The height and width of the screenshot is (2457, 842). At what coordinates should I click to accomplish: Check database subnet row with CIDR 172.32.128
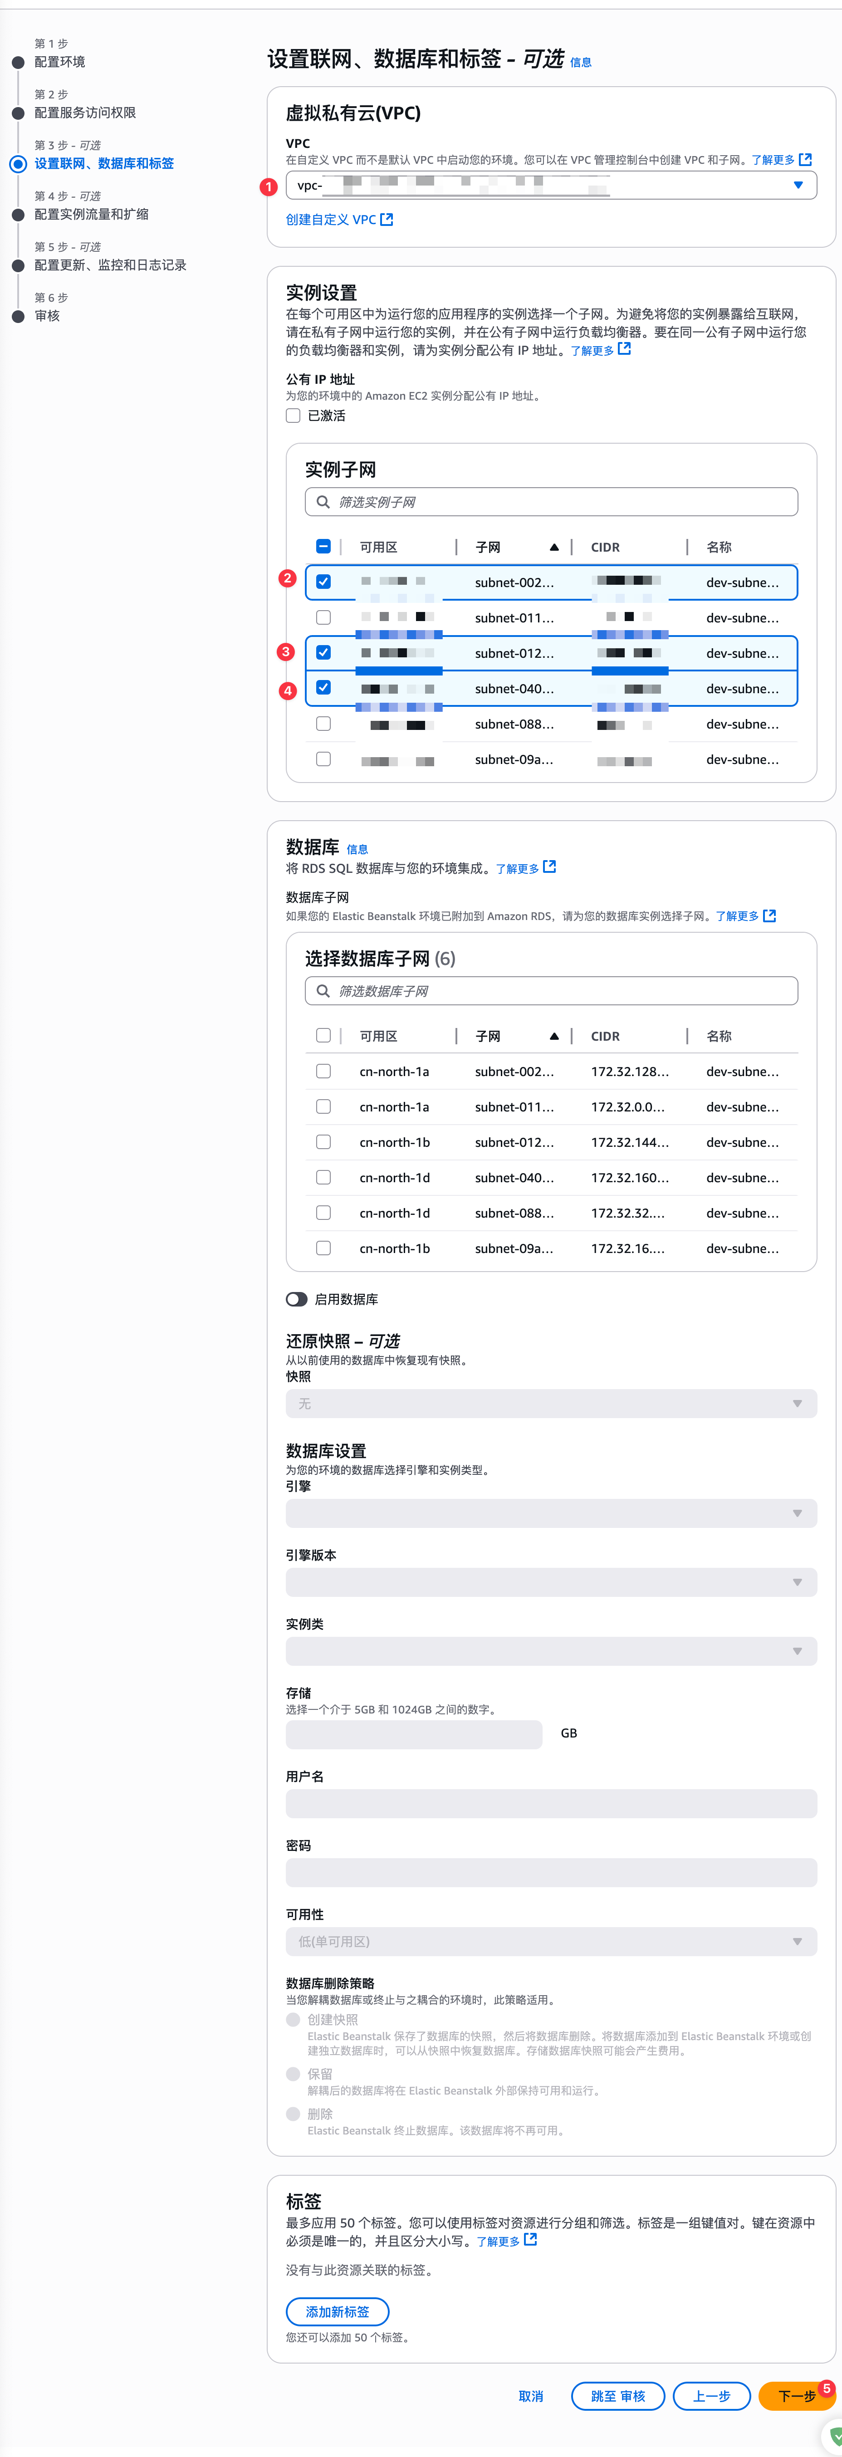click(x=323, y=1071)
